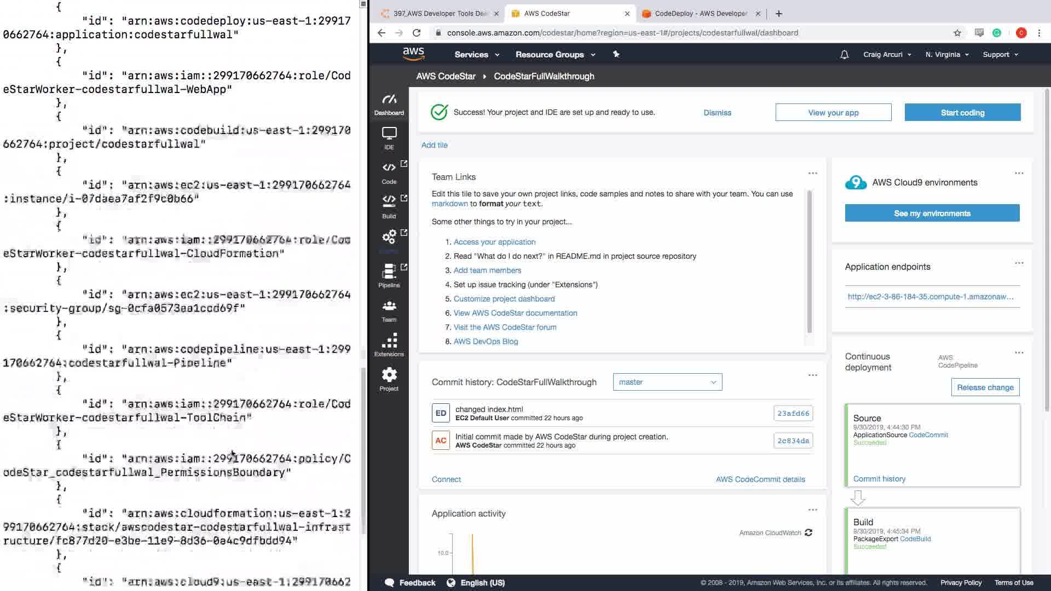Viewport: 1051px width, 591px height.
Task: Open the IDE sidebar icon
Action: point(389,138)
